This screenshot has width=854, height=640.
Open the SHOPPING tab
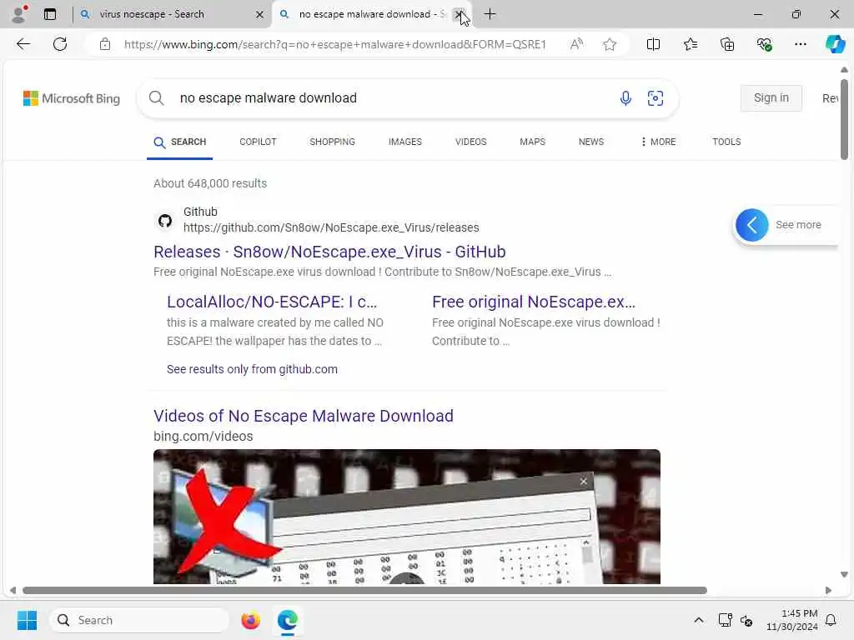332,142
